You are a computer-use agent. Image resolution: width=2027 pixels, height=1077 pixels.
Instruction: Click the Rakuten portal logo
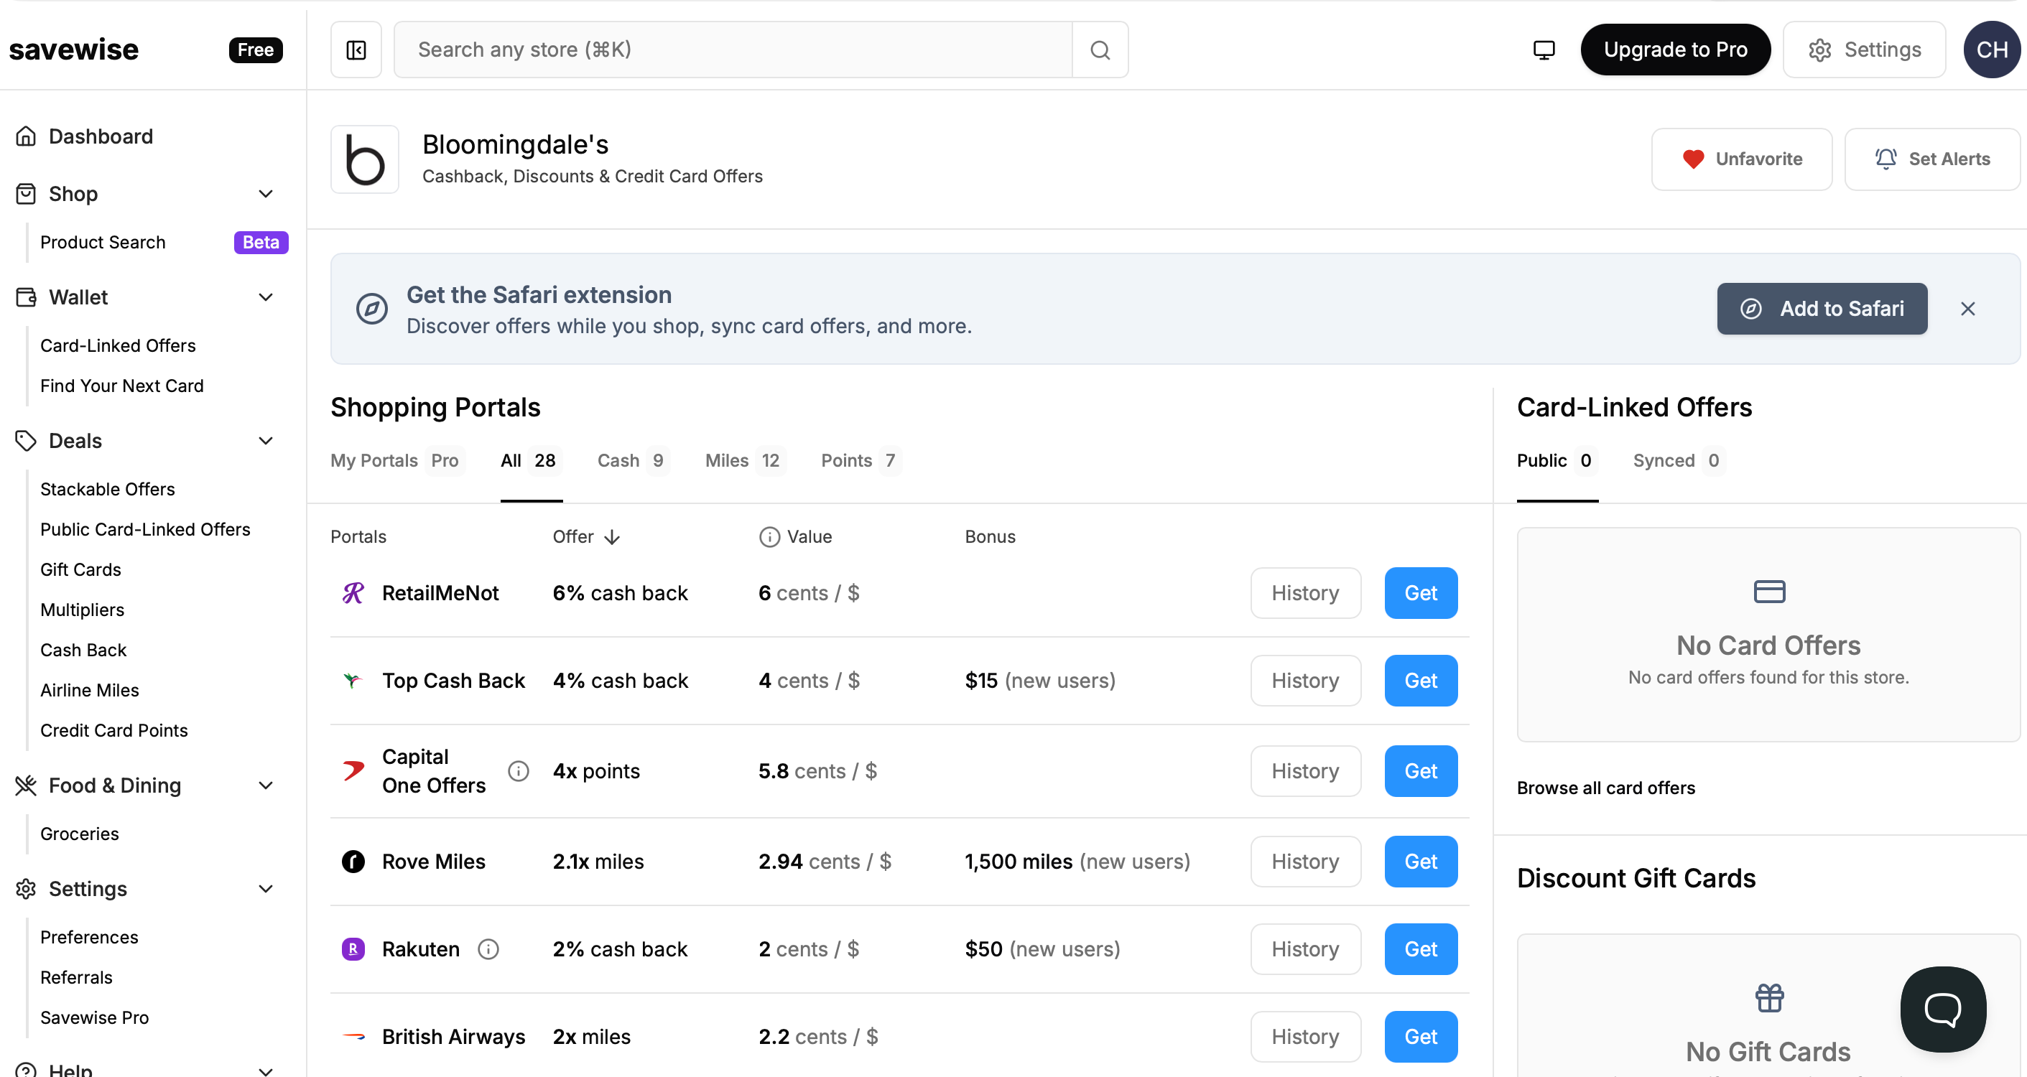point(353,948)
